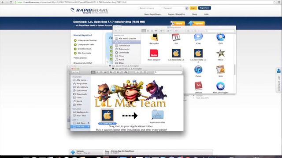The width and height of the screenshot is (282, 158).
Task: Open Hilfe menu on RapidShare page
Action: [206, 14]
